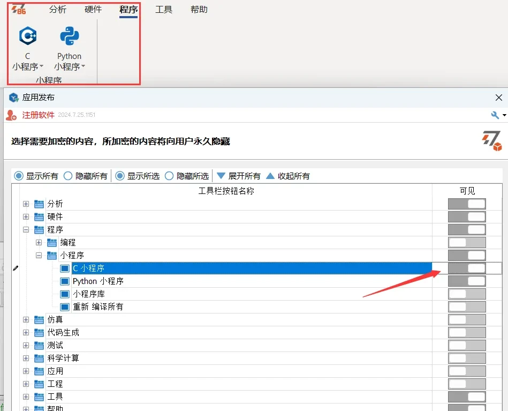This screenshot has width=508, height=411.
Task: Click the red person icon next to 注册软件
Action: click(x=12, y=115)
